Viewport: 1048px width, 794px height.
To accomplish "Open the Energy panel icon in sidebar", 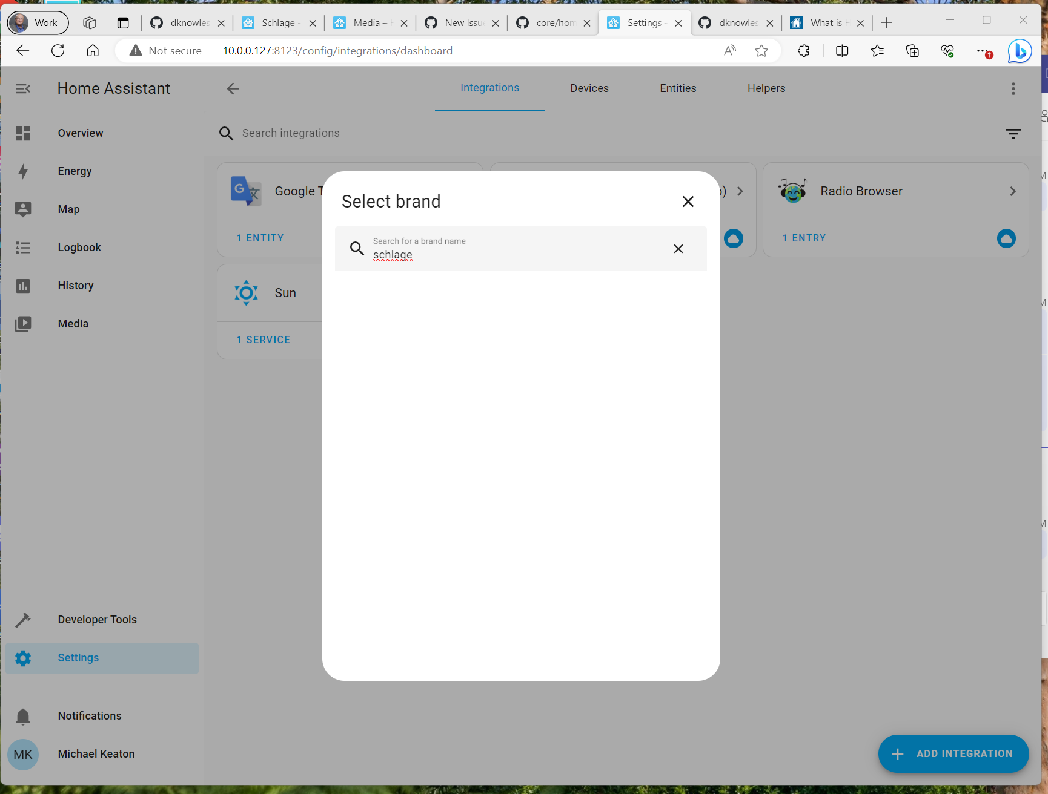I will click(x=23, y=171).
